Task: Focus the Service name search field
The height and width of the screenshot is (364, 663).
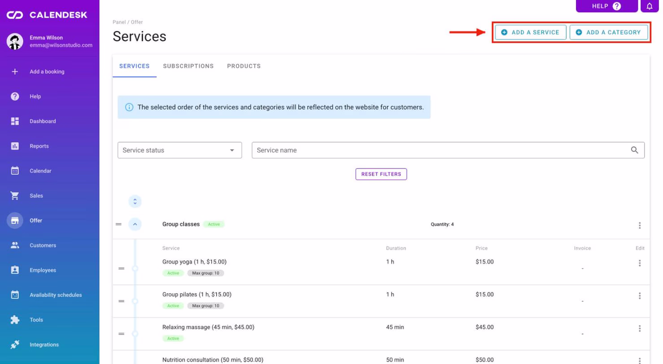Action: (448, 150)
